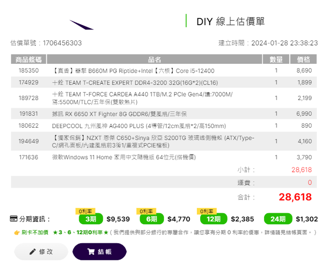328x270 pixels.
Task: Click the 小計 subtotal amount 28,618
Action: pos(302,170)
